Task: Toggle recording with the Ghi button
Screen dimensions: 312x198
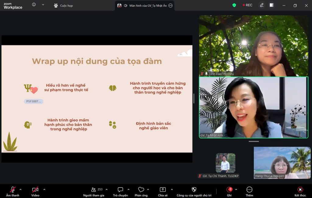Action: (x=229, y=190)
